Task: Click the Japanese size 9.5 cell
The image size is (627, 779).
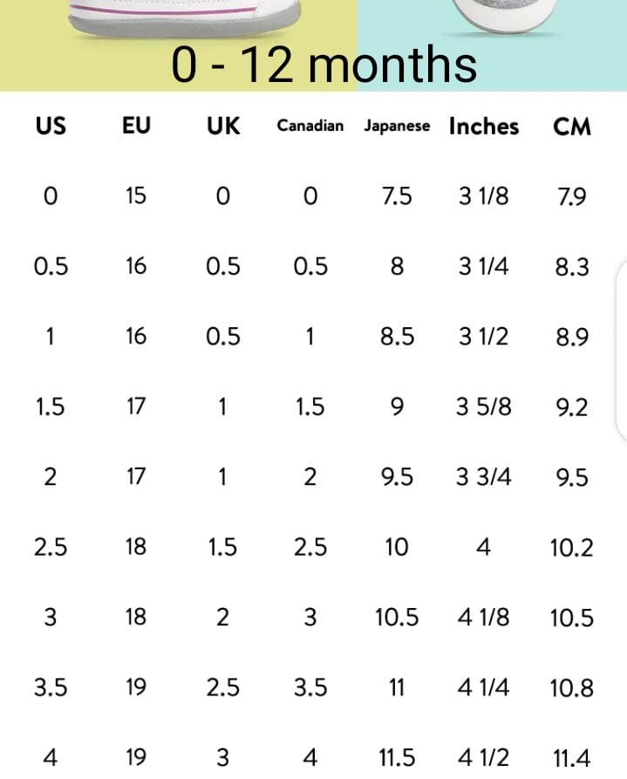Action: point(397,477)
